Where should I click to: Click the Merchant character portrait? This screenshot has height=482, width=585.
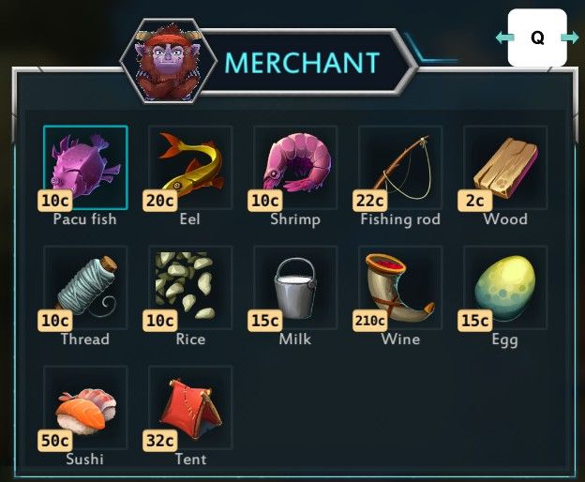[168, 61]
